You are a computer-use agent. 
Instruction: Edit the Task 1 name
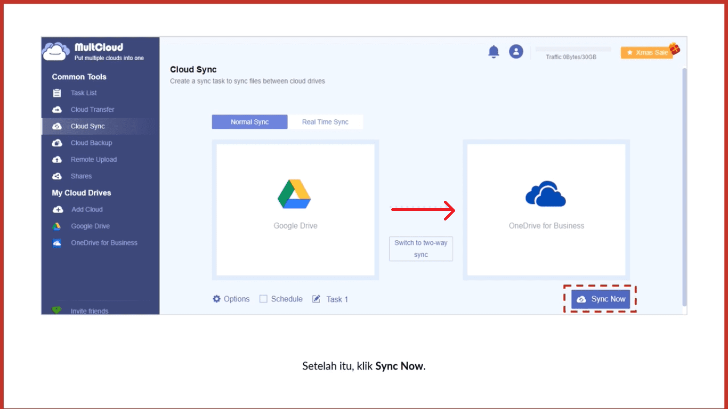[x=337, y=299]
